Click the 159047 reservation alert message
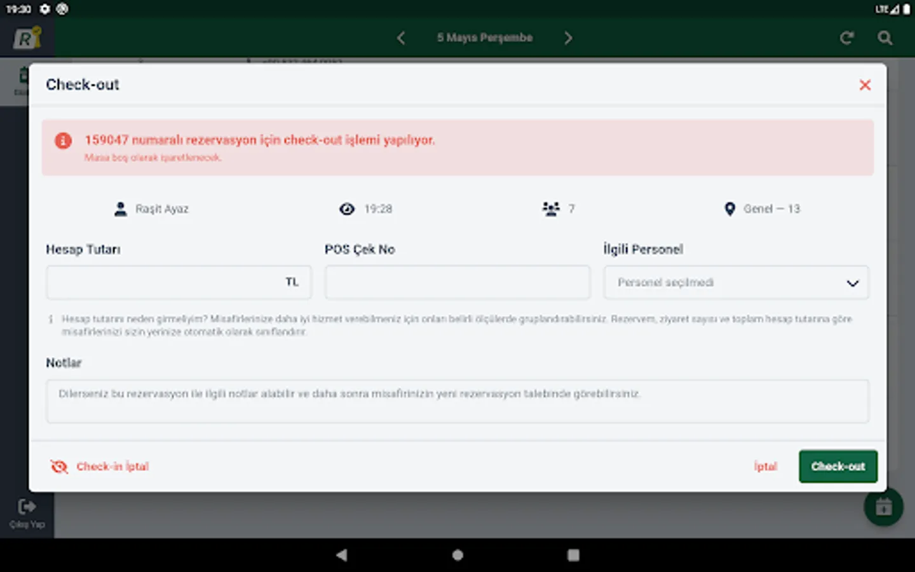Viewport: 915px width, 572px height. [260, 140]
